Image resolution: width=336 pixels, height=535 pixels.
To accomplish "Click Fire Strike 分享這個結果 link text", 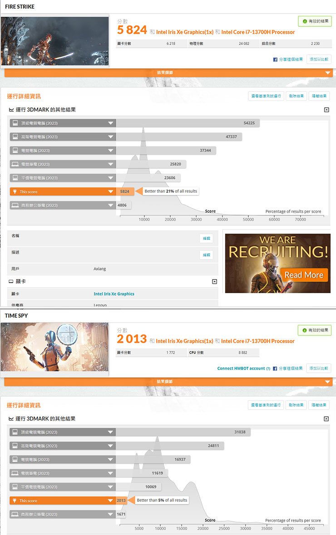I will click(x=291, y=60).
